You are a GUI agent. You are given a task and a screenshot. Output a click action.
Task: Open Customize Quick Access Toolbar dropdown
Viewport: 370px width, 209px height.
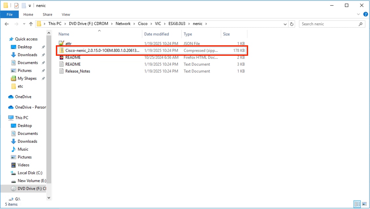[x=30, y=6]
